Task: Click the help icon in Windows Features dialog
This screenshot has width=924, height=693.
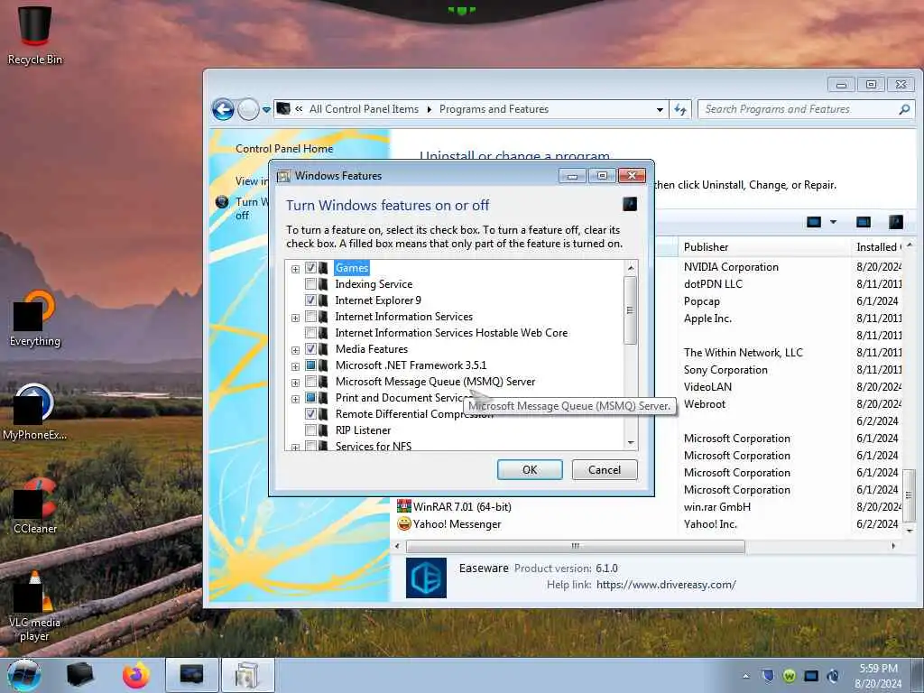Action: (629, 204)
